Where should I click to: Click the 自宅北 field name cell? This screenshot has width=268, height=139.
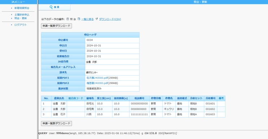click(x=90, y=104)
